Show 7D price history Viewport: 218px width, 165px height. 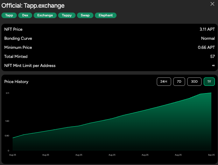click(x=179, y=82)
